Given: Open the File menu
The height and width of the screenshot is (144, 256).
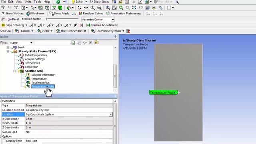Looking at the screenshot, I should tap(3, 2).
